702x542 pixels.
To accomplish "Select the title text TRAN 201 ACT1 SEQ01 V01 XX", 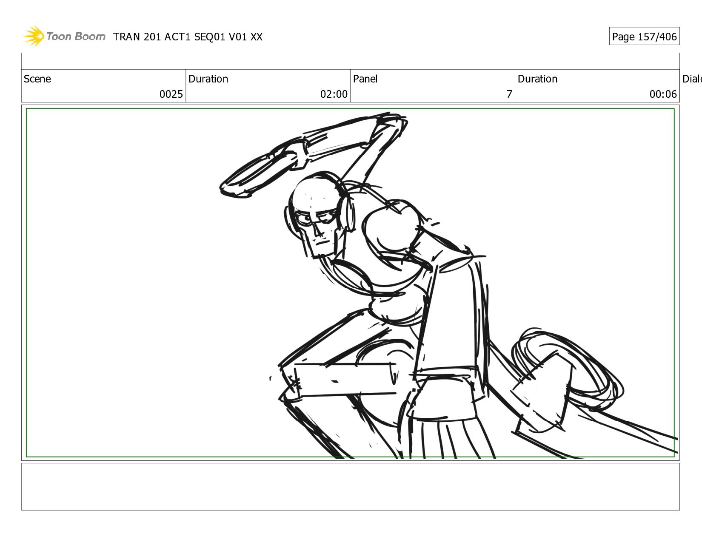I will pyautogui.click(x=188, y=37).
